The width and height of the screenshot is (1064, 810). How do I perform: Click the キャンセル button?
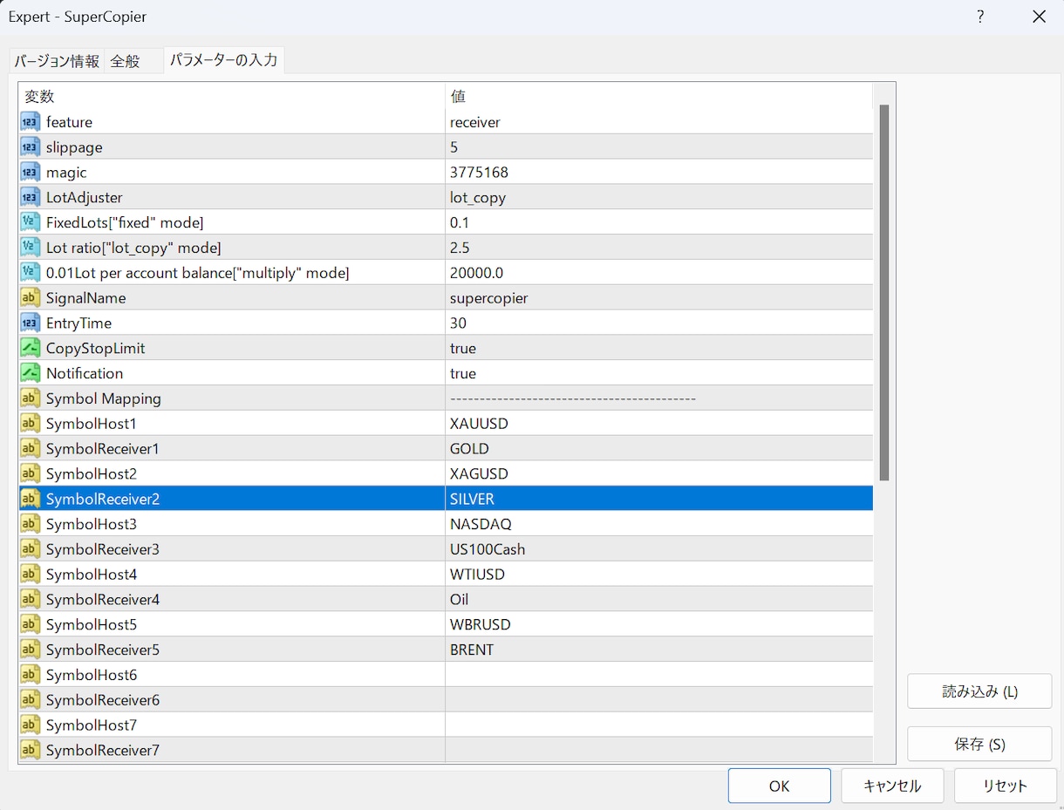pyautogui.click(x=892, y=786)
